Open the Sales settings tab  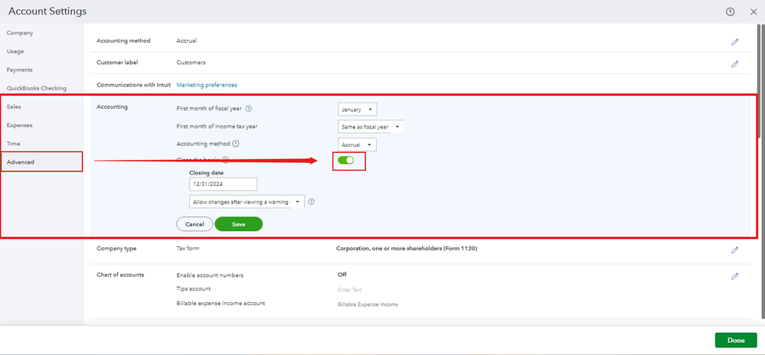tap(14, 106)
